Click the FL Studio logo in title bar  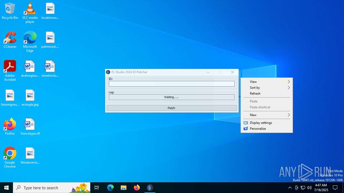coord(108,72)
